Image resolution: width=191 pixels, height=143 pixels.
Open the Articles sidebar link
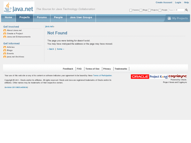point(11,47)
